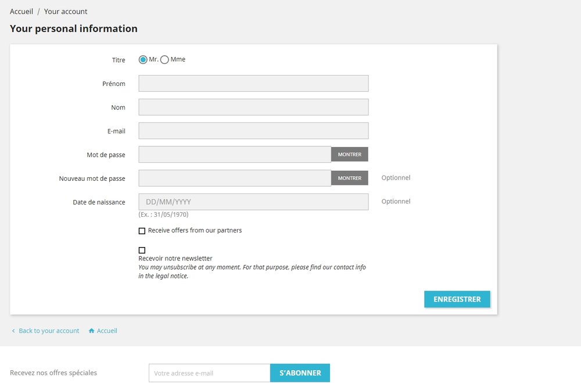Enable Receive offers from our partners checkbox
This screenshot has width=581, height=383.
coord(142,231)
